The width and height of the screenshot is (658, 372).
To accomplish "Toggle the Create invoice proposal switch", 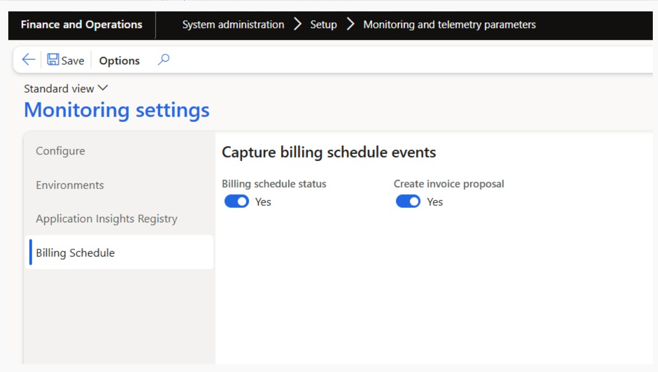I will pos(408,202).
